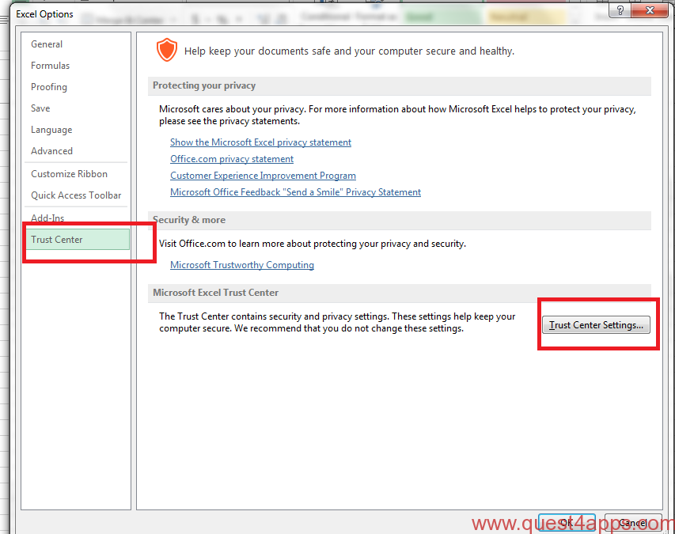Open the "Send a Smile" Privacy Statement link
This screenshot has height=534, width=675.
(295, 192)
